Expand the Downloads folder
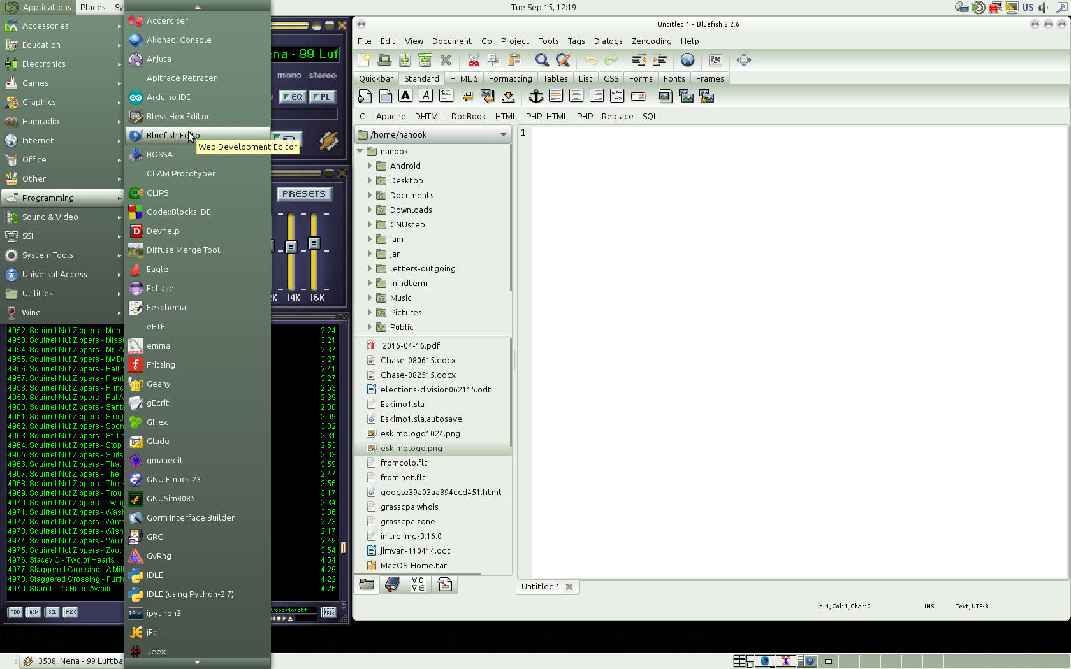 (x=369, y=210)
